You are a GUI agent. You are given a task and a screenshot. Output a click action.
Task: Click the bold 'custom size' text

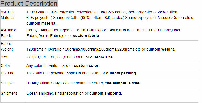(101, 57)
